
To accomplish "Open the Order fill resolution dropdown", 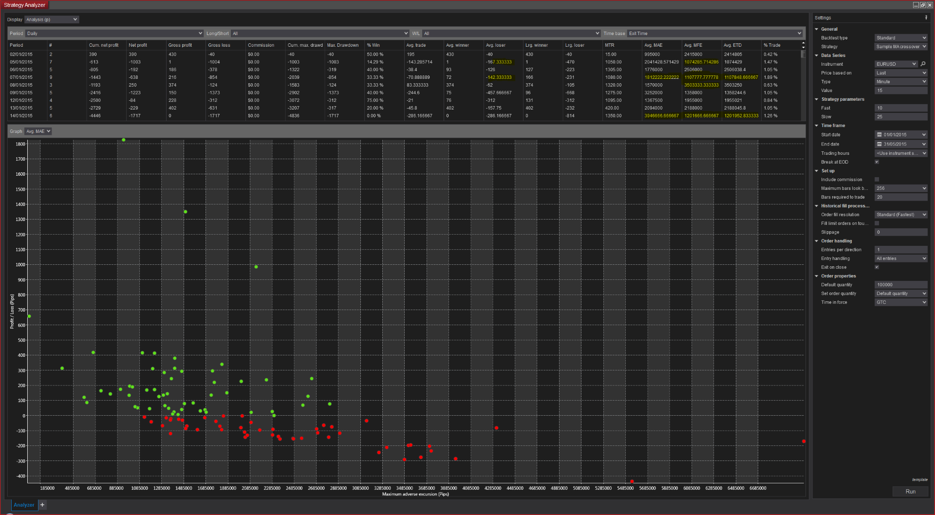I will pyautogui.click(x=901, y=215).
